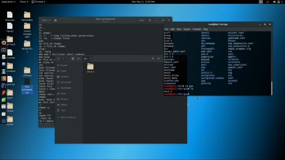Open the terminal Help menu
Viewport: 285px width, 160px height.
coord(205,29)
